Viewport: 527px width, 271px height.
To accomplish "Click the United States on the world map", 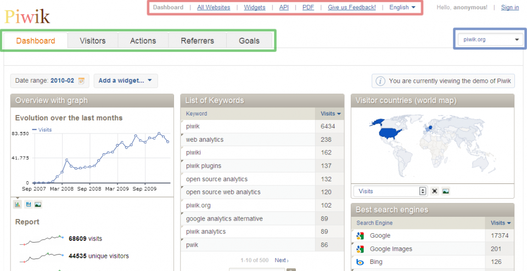I will tap(390, 134).
